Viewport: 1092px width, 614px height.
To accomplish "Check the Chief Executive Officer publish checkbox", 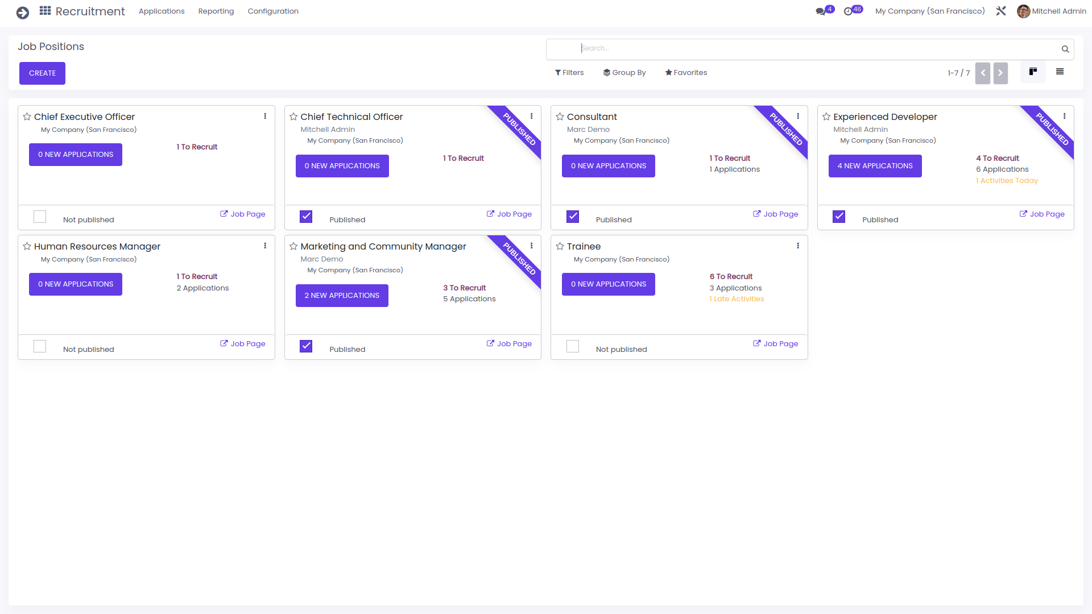I will click(x=40, y=217).
